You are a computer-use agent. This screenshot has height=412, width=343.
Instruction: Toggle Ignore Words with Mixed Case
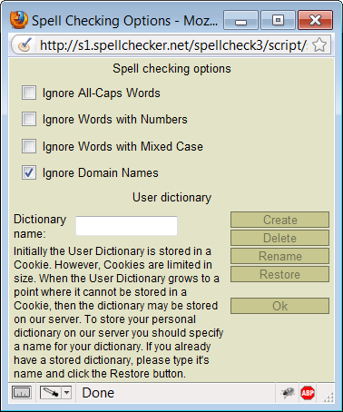pyautogui.click(x=29, y=146)
